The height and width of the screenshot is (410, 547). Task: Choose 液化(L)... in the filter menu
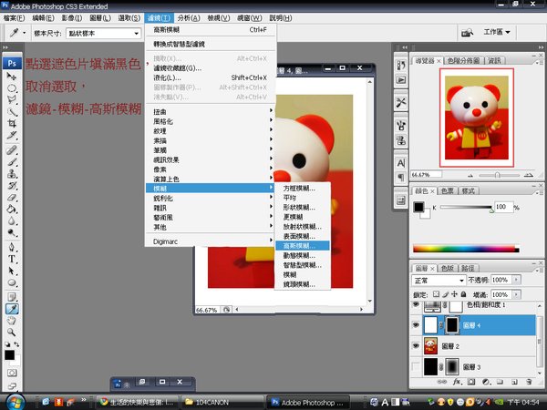[x=211, y=77]
